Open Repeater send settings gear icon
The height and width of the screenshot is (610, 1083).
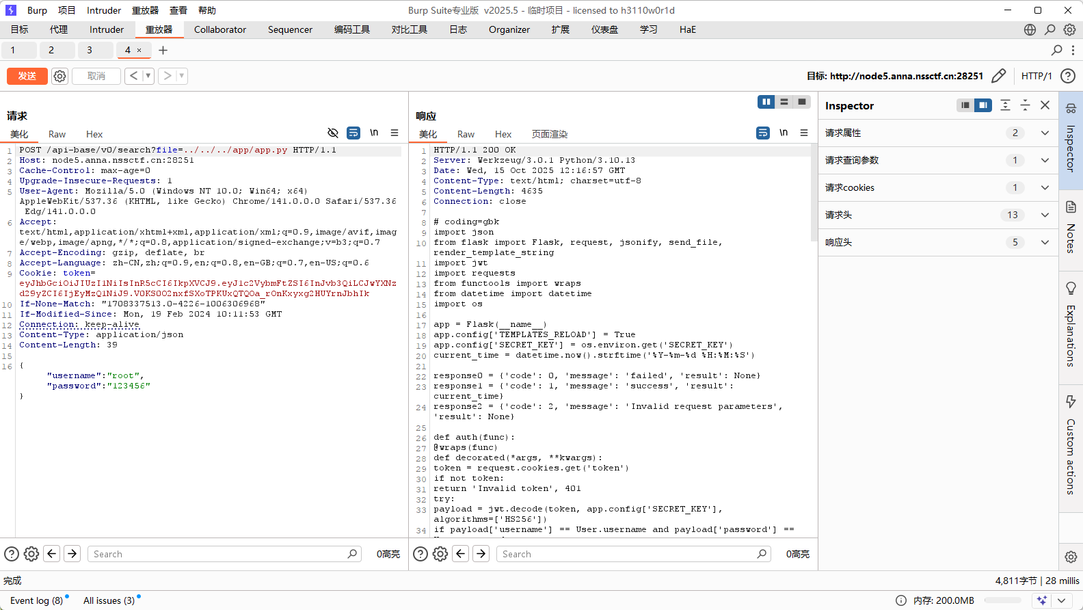tap(60, 76)
